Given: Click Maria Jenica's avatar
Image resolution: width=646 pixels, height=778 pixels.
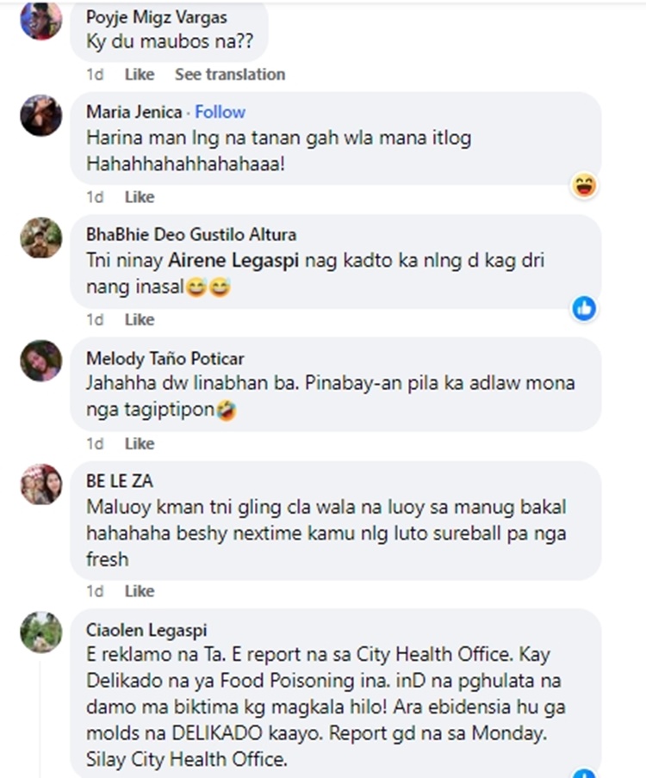Looking at the screenshot, I should [x=40, y=115].
